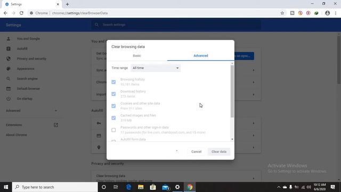
Task: Click Chrome icon in taskbar
Action: tap(190, 187)
